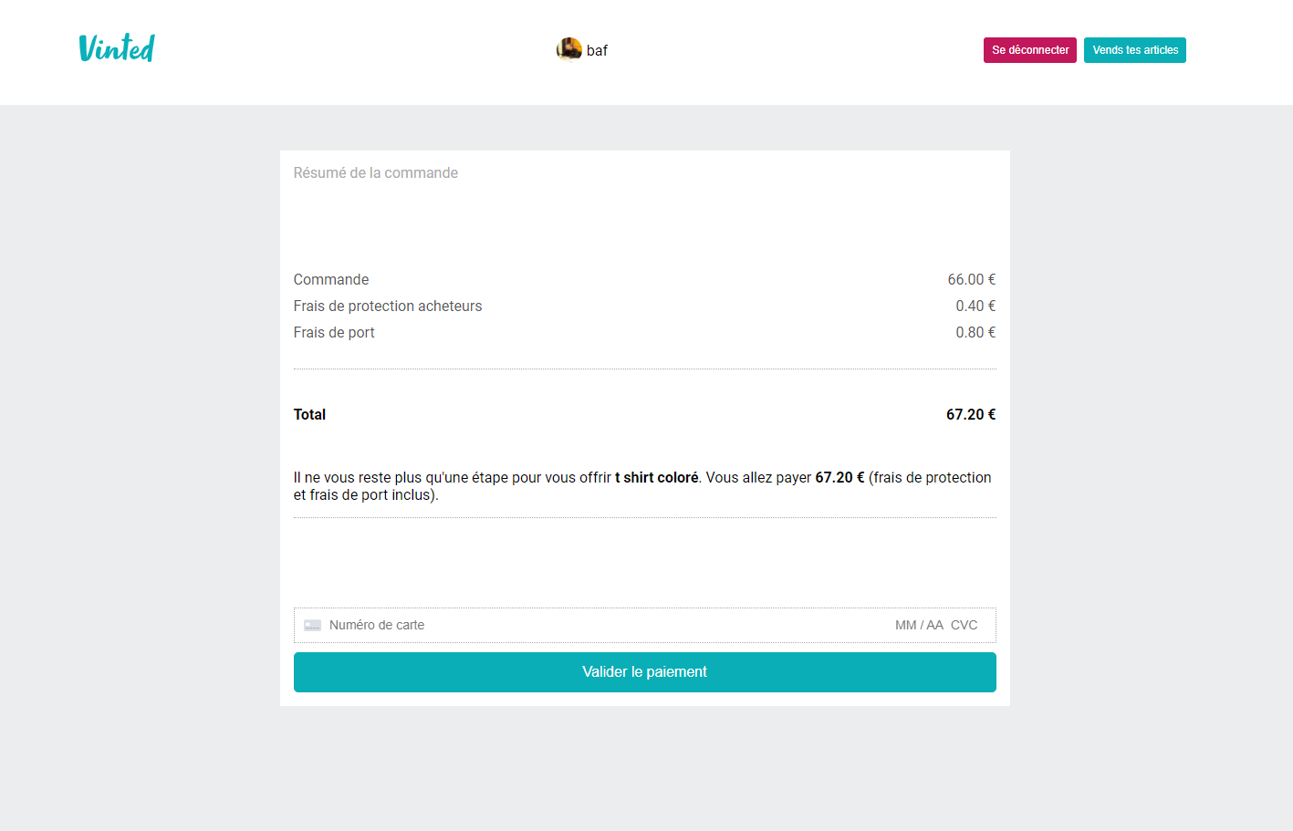This screenshot has width=1293, height=831.
Task: Select the Frais de port line
Action: [334, 332]
